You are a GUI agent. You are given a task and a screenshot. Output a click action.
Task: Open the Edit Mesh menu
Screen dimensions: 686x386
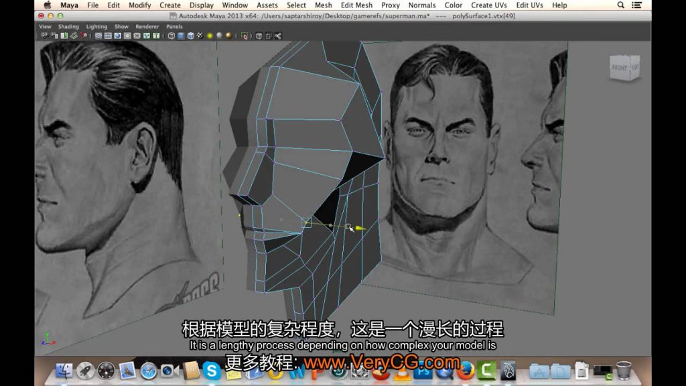tap(356, 5)
